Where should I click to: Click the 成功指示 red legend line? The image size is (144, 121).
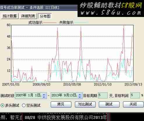[50, 23]
